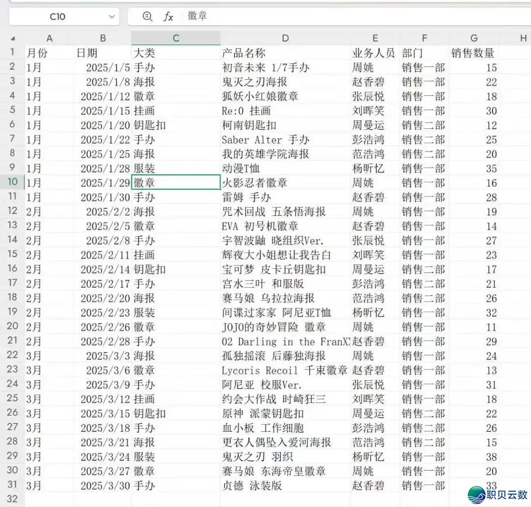Select cell 动漫T恤
This screenshot has width=531, height=507.
pyautogui.click(x=285, y=168)
